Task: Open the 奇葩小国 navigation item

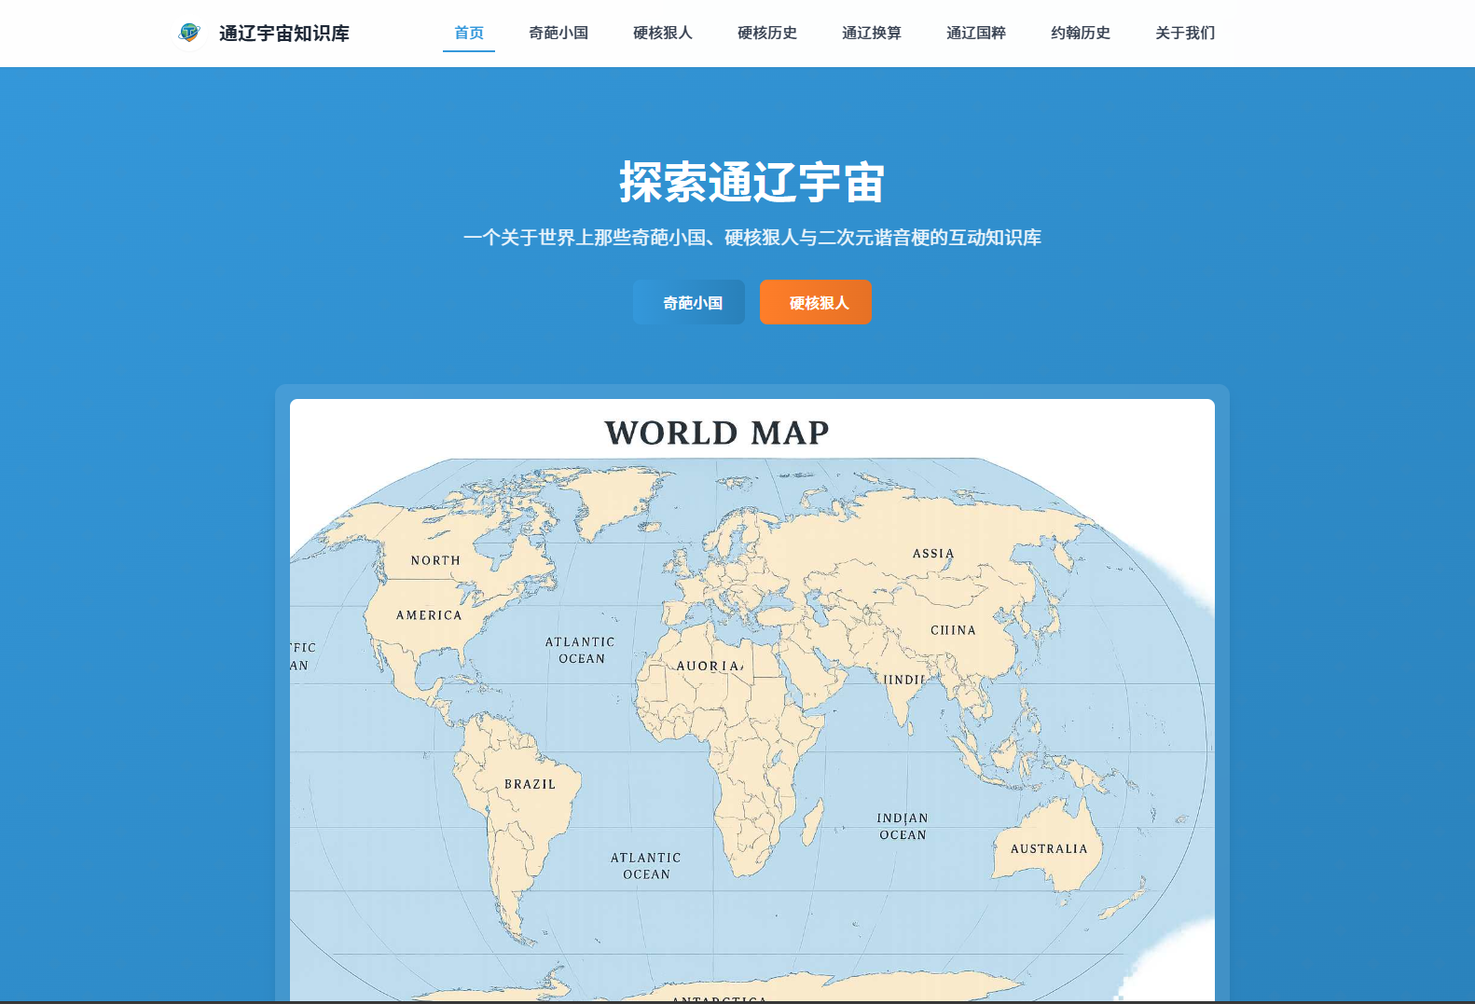Action: point(558,33)
